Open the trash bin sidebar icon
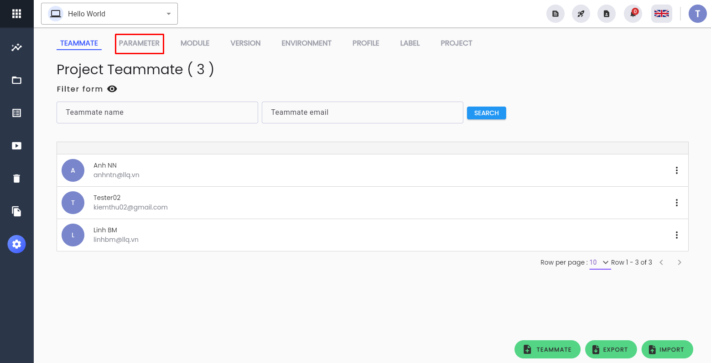This screenshot has width=711, height=363. [17, 179]
